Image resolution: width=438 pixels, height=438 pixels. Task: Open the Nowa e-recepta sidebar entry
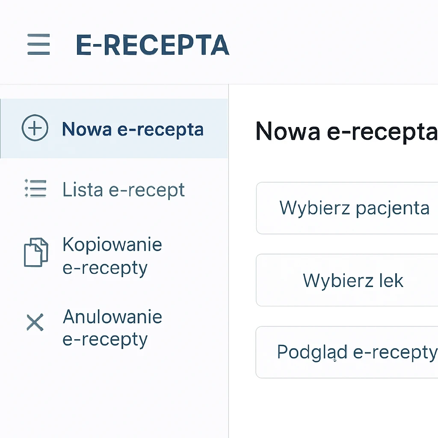(133, 129)
